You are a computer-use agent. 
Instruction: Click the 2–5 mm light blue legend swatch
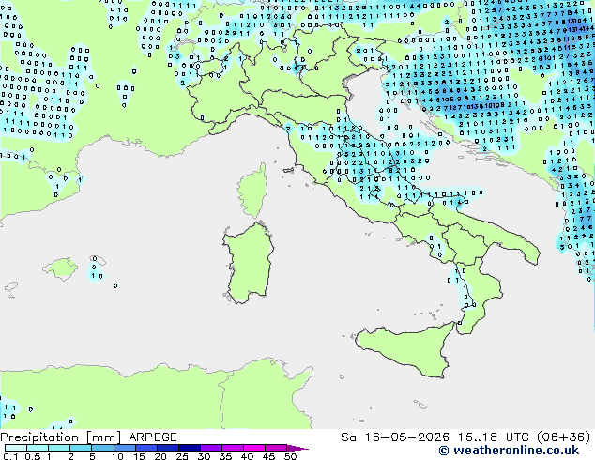pos(81,448)
